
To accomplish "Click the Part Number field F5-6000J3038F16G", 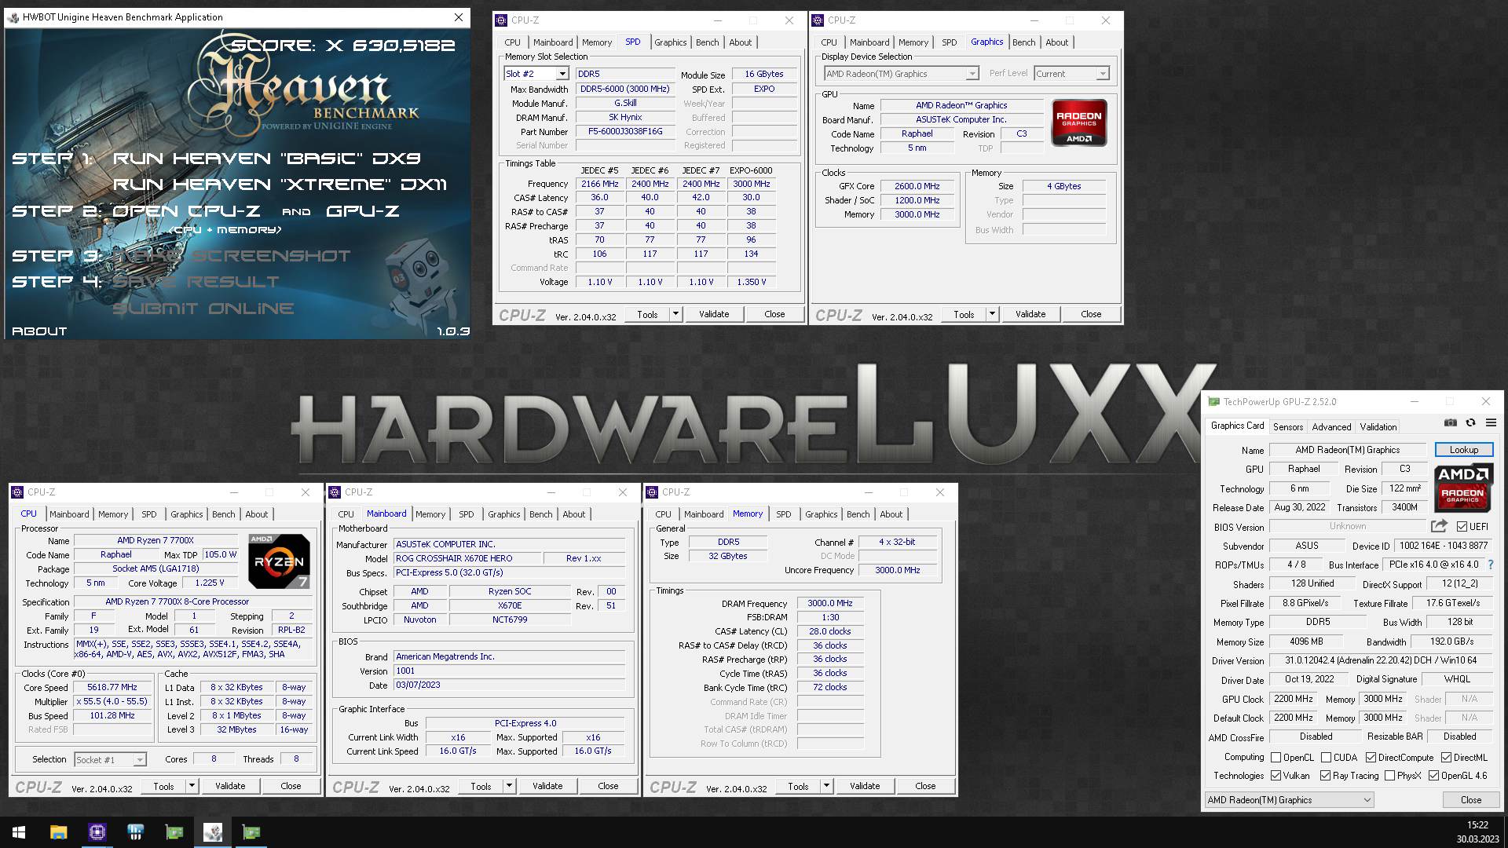I will tap(625, 132).
